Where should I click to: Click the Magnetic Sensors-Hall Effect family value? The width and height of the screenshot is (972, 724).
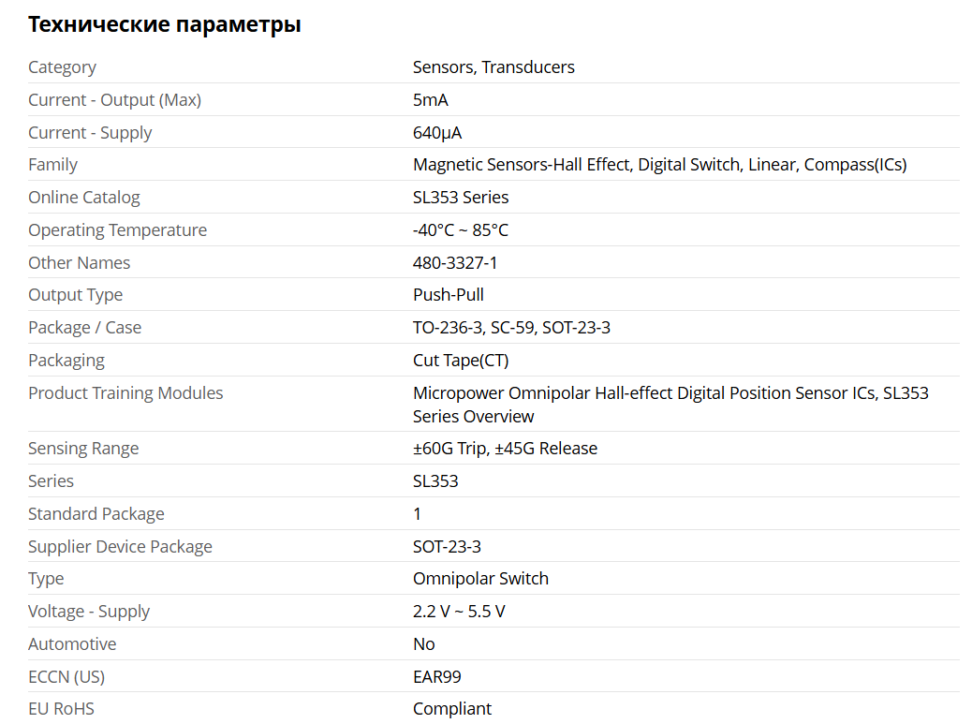coord(659,165)
